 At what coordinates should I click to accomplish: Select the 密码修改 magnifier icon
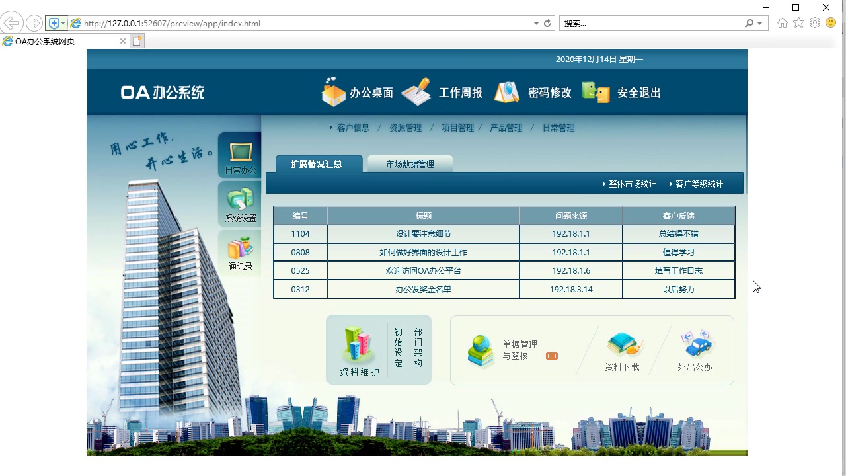(x=506, y=93)
